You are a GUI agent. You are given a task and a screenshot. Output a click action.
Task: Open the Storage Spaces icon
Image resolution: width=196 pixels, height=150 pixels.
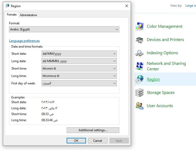click(x=139, y=93)
